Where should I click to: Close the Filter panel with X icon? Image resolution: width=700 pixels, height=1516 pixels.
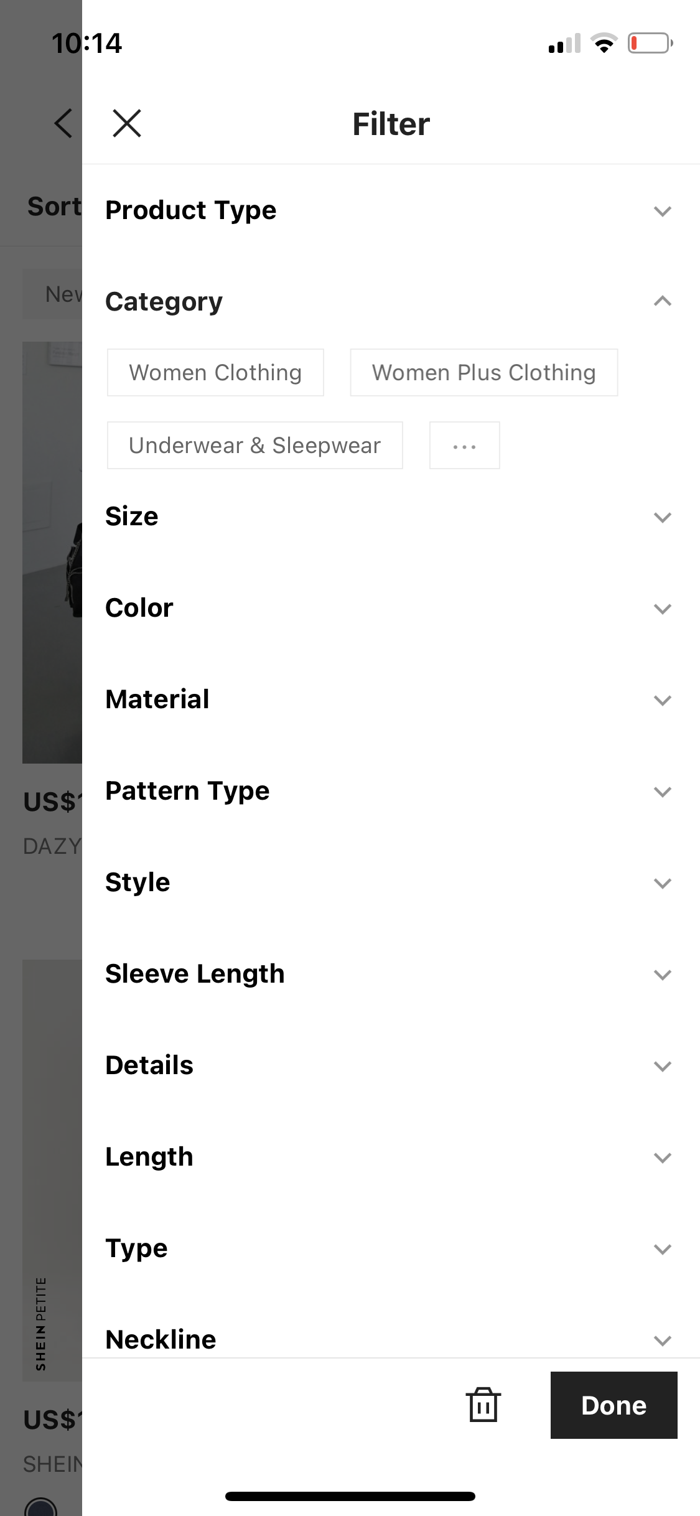(x=127, y=123)
